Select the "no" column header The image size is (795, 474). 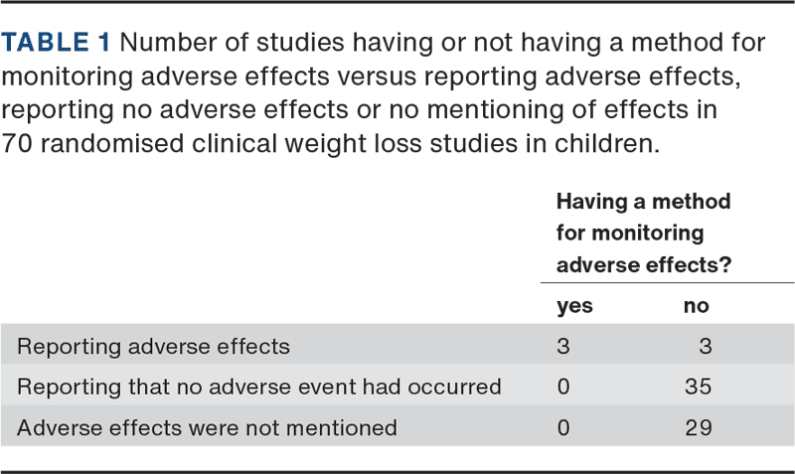[x=696, y=306]
